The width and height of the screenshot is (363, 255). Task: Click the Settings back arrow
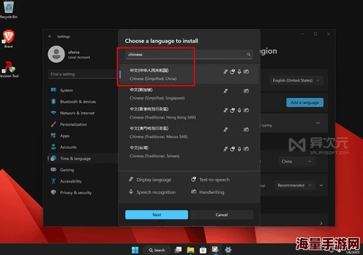pyautogui.click(x=50, y=37)
